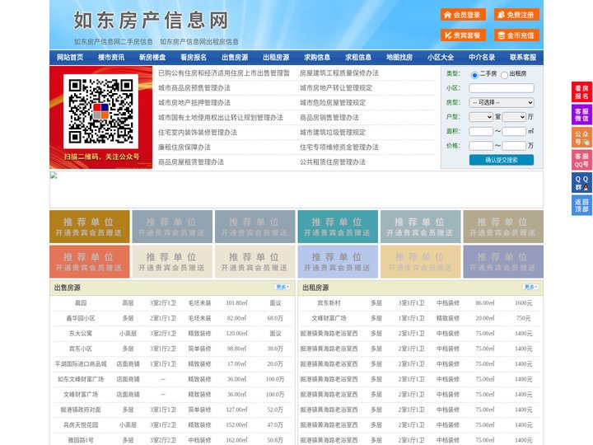Open 商品房销售管理办法 link

pos(329,117)
